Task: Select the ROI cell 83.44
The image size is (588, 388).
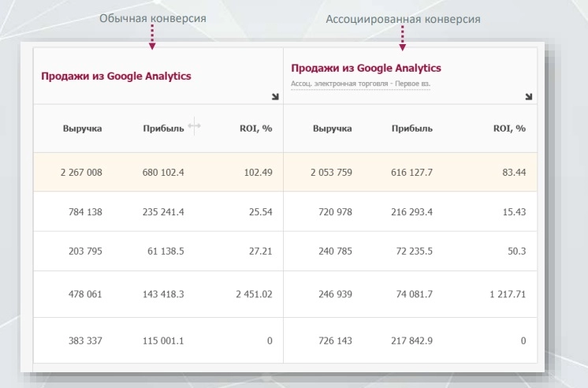Action: pos(514,172)
